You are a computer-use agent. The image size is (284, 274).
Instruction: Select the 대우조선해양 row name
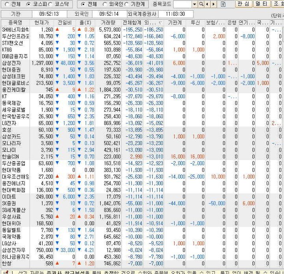pos(15,177)
